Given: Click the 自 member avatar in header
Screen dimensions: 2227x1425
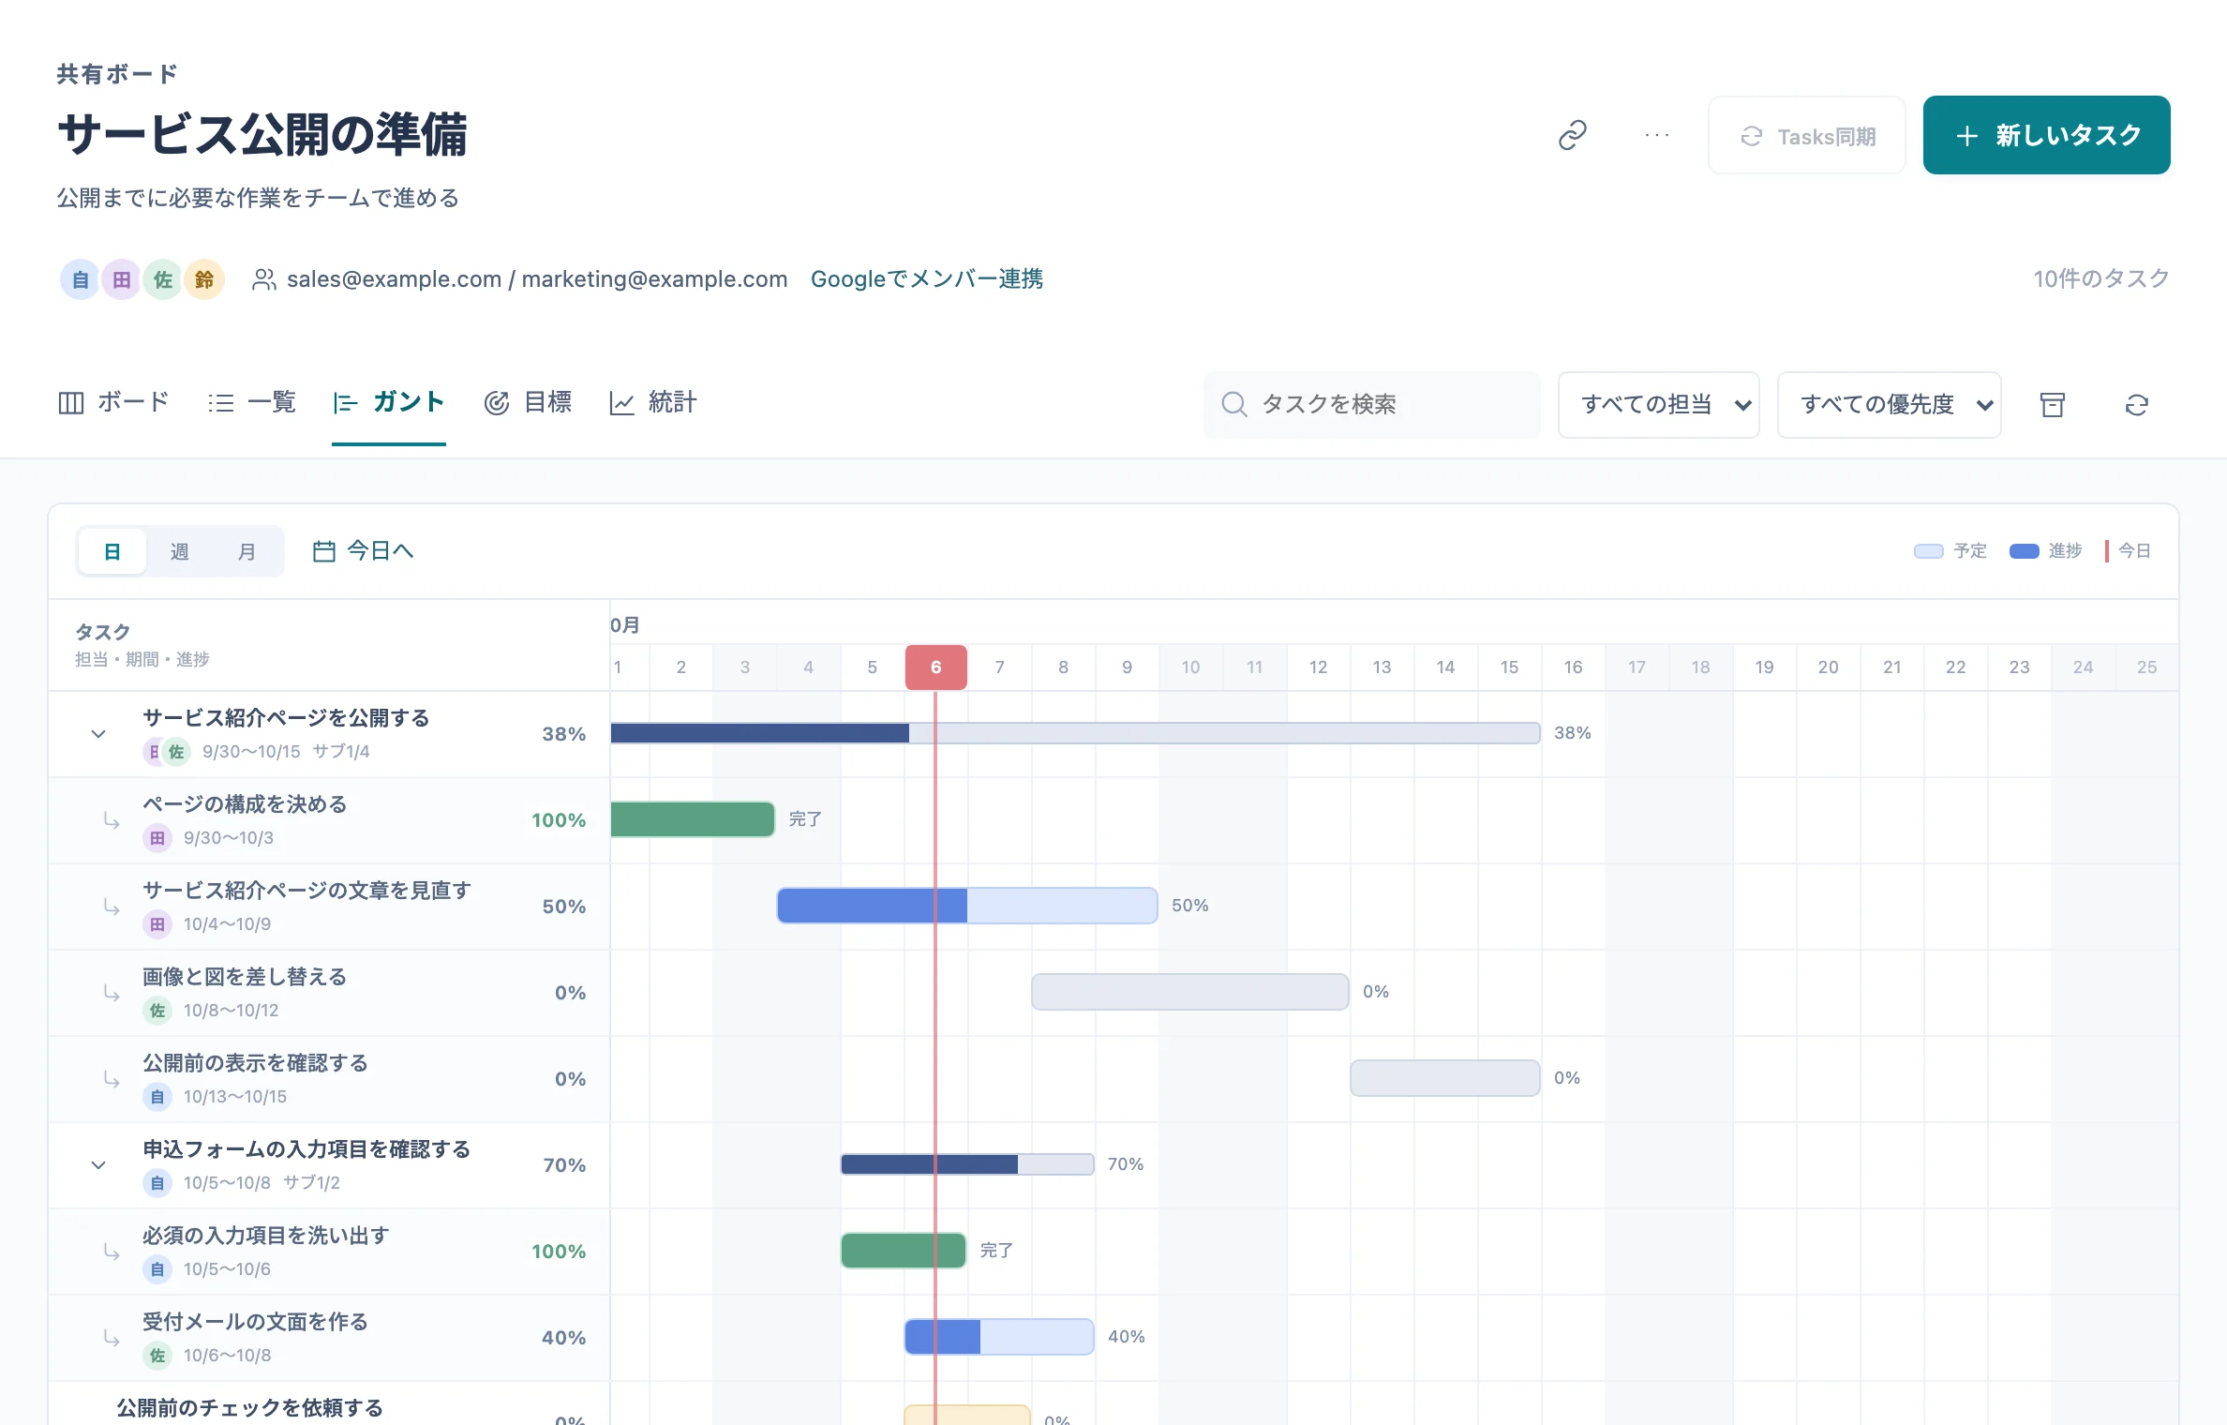Looking at the screenshot, I should [x=81, y=279].
